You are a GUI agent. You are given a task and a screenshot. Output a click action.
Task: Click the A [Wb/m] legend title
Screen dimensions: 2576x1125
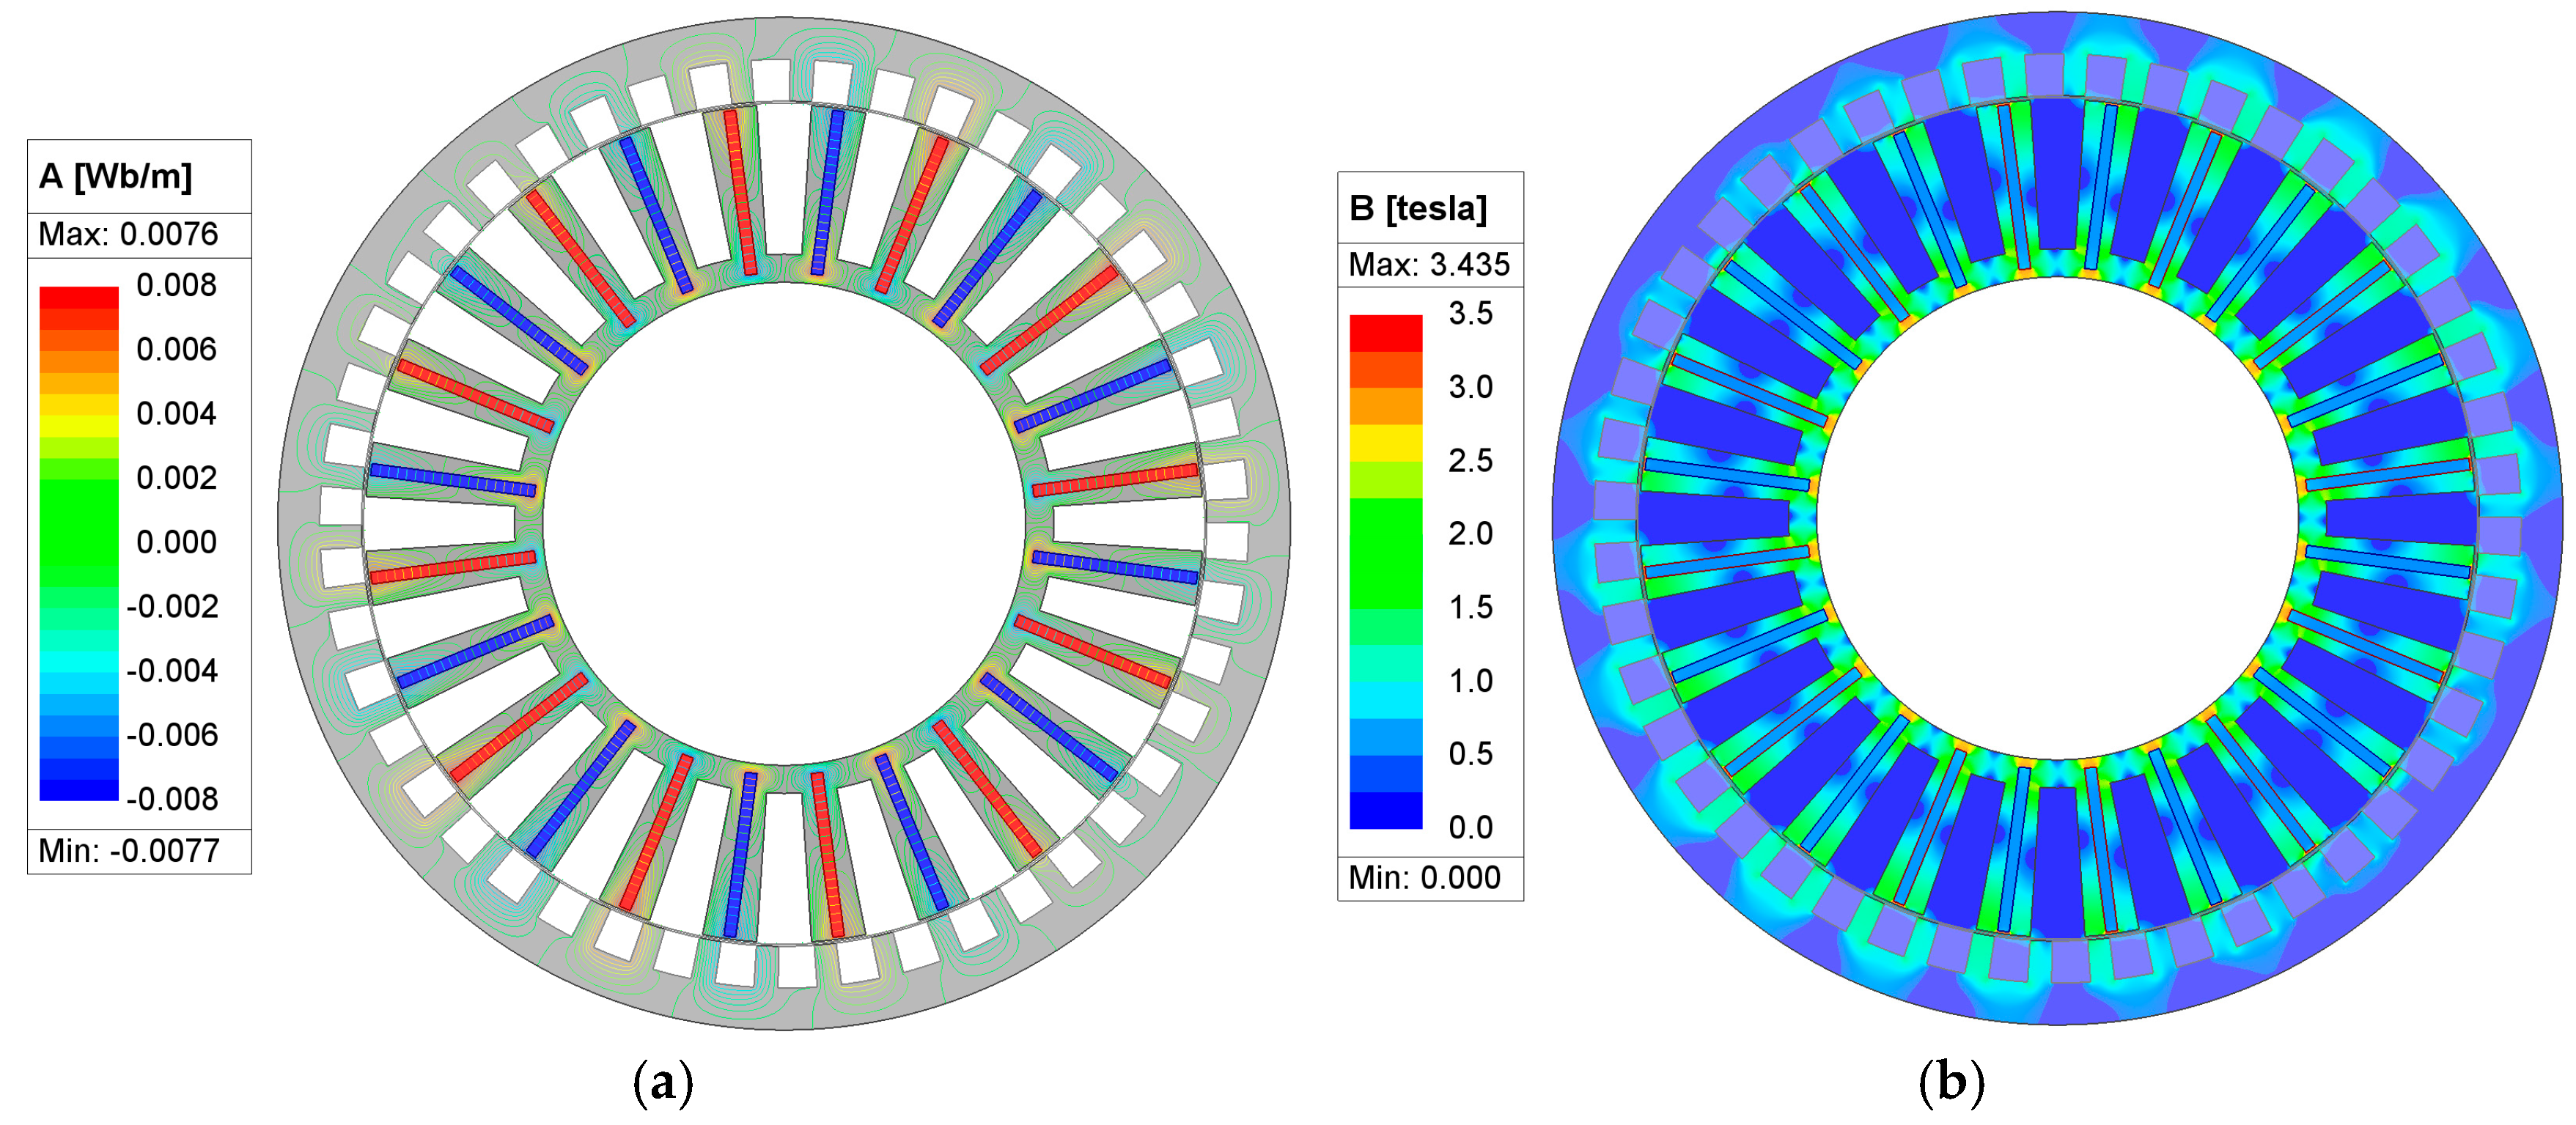pyautogui.click(x=115, y=177)
